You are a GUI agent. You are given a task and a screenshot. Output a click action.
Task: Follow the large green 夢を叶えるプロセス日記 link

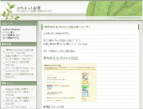coord(60,58)
